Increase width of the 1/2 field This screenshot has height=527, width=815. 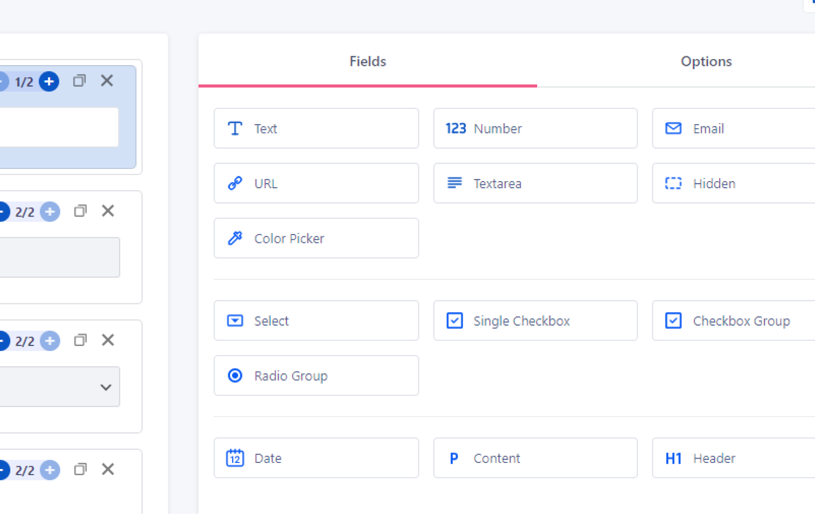(49, 82)
